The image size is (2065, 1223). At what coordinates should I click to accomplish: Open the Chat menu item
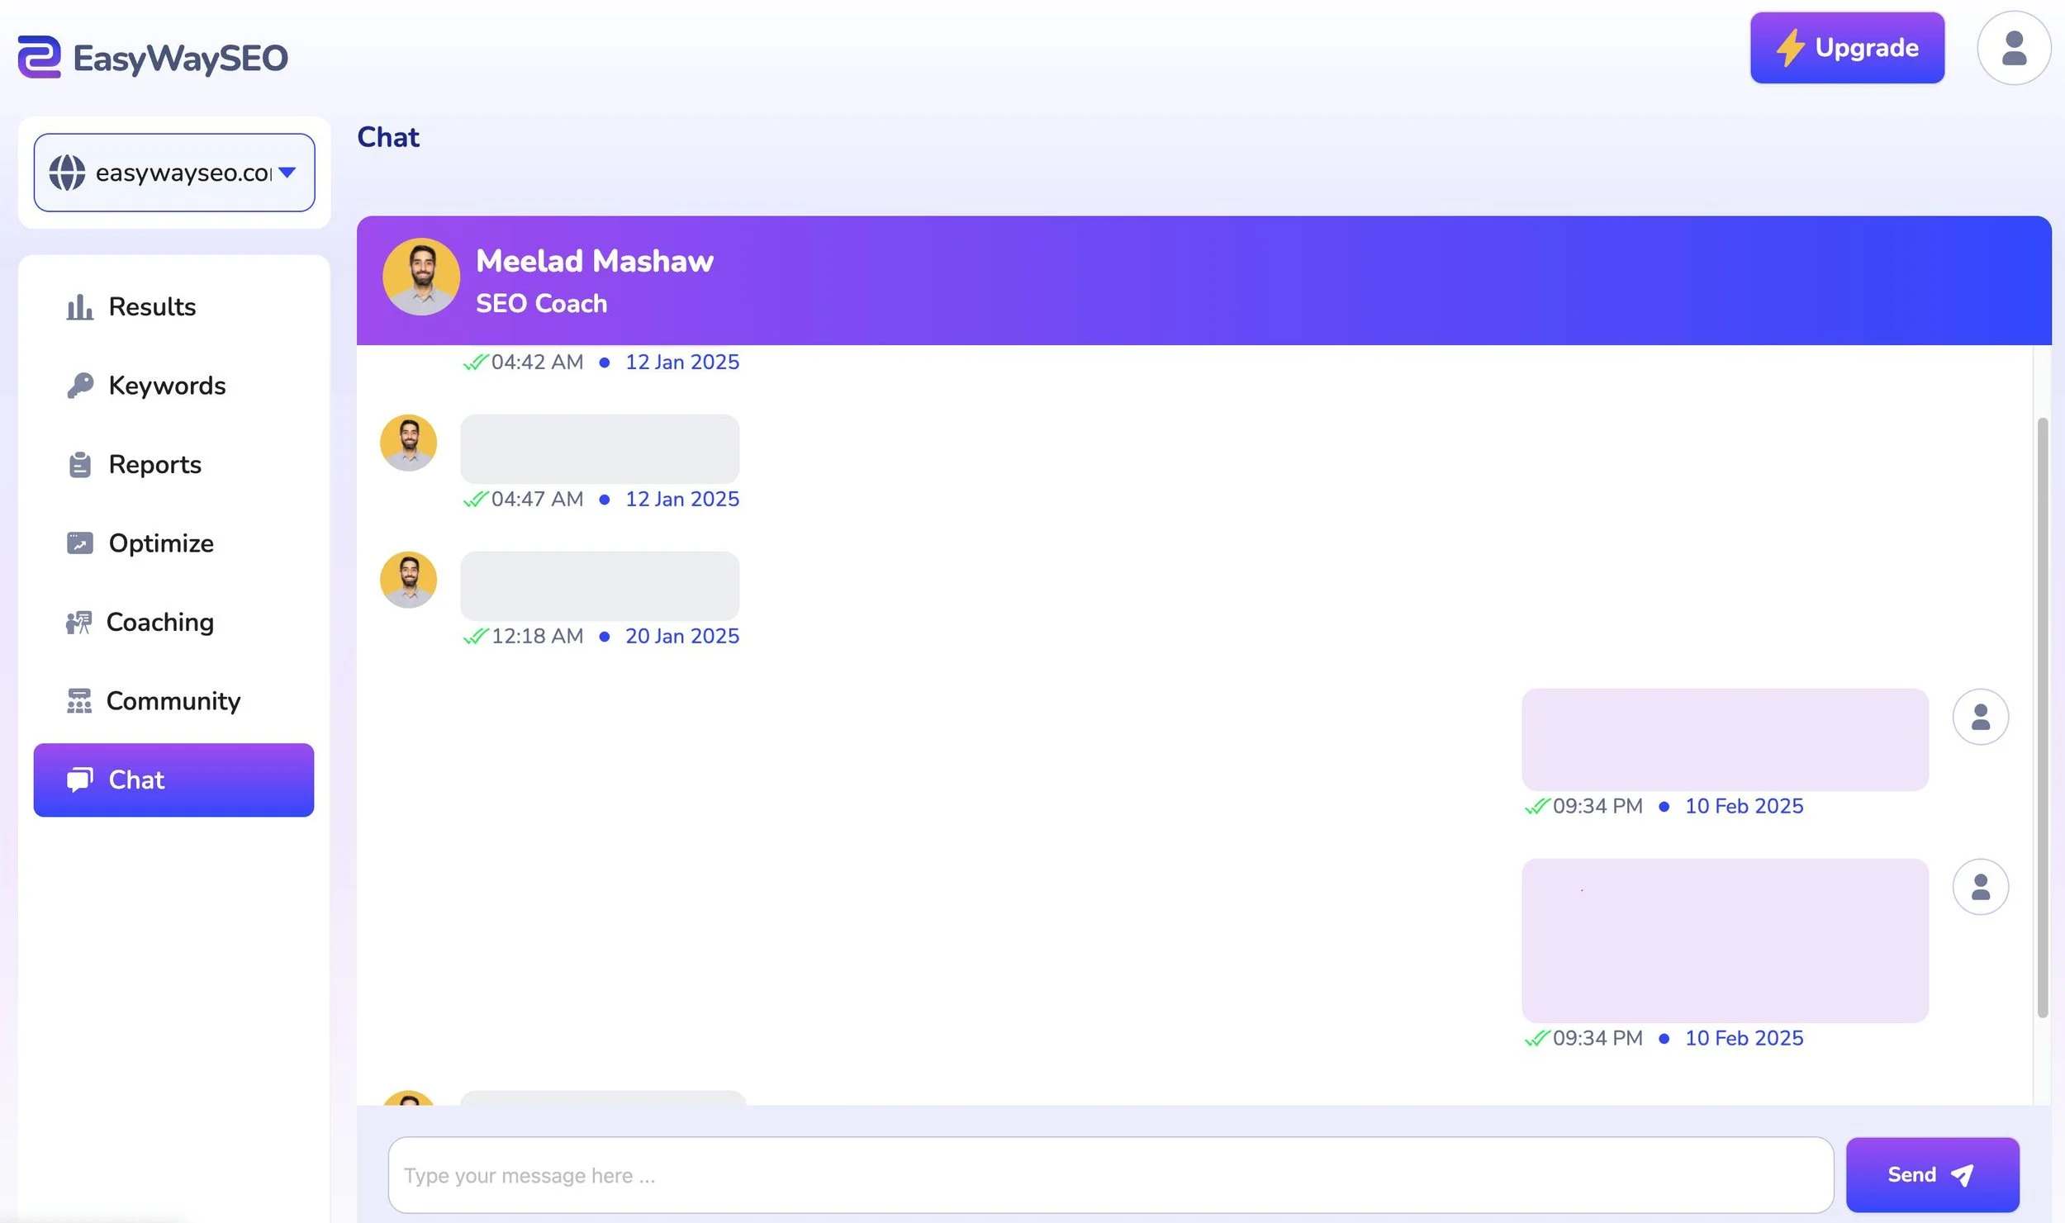click(x=173, y=780)
